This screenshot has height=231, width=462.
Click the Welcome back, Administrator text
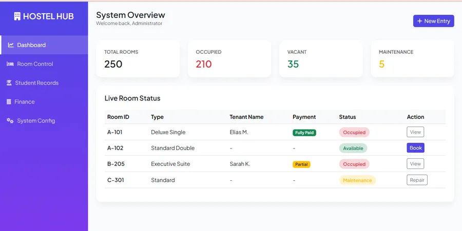(129, 23)
